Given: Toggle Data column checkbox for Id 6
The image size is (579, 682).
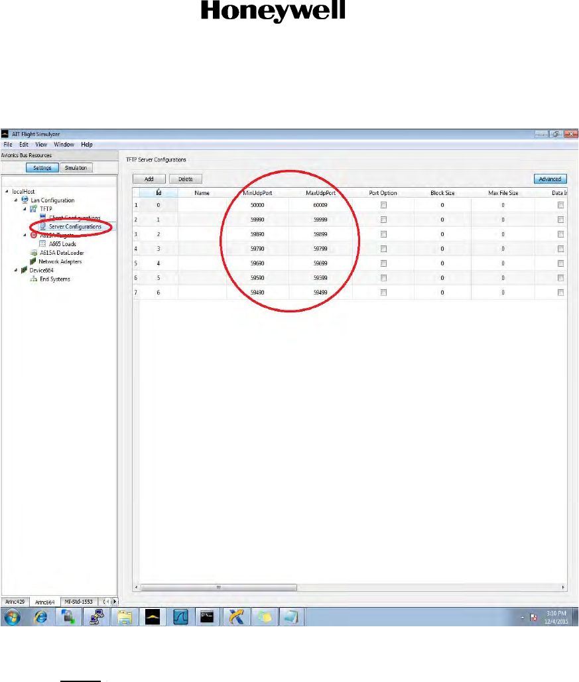Looking at the screenshot, I should (x=560, y=293).
